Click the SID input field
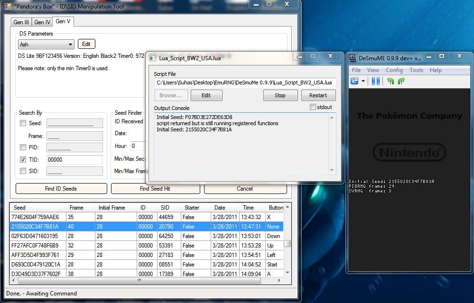The image size is (474, 303). pyautogui.click(x=74, y=171)
